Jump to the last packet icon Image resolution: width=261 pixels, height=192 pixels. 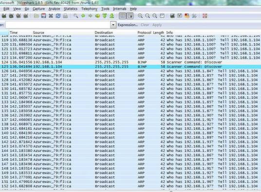[x=112, y=16]
